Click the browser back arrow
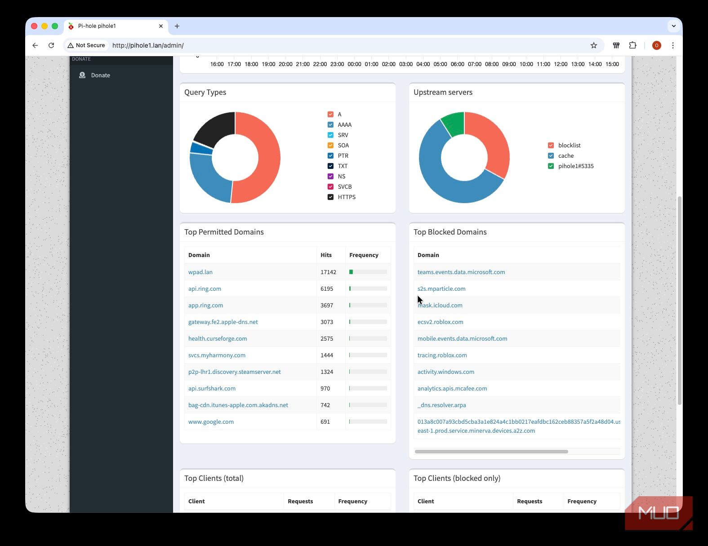Image resolution: width=708 pixels, height=546 pixels. coord(35,45)
